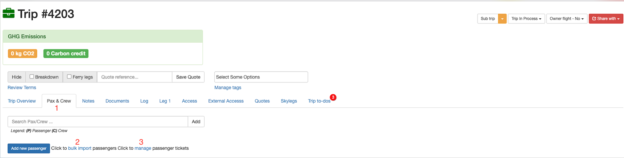Open the Review Terms link
624x158 pixels.
point(22,87)
